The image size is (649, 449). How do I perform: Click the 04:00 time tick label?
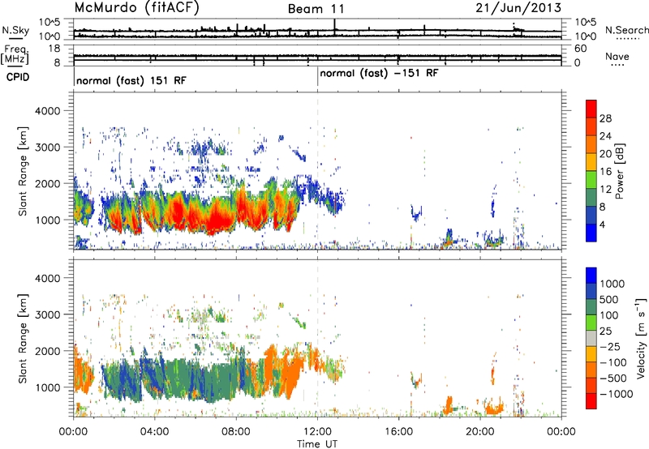pyautogui.click(x=154, y=432)
